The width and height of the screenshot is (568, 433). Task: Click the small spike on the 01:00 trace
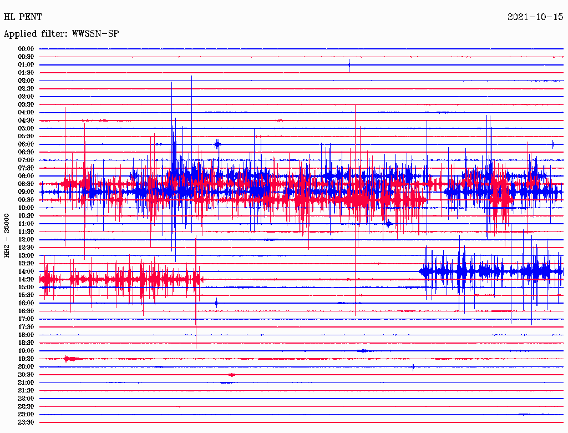(x=349, y=65)
